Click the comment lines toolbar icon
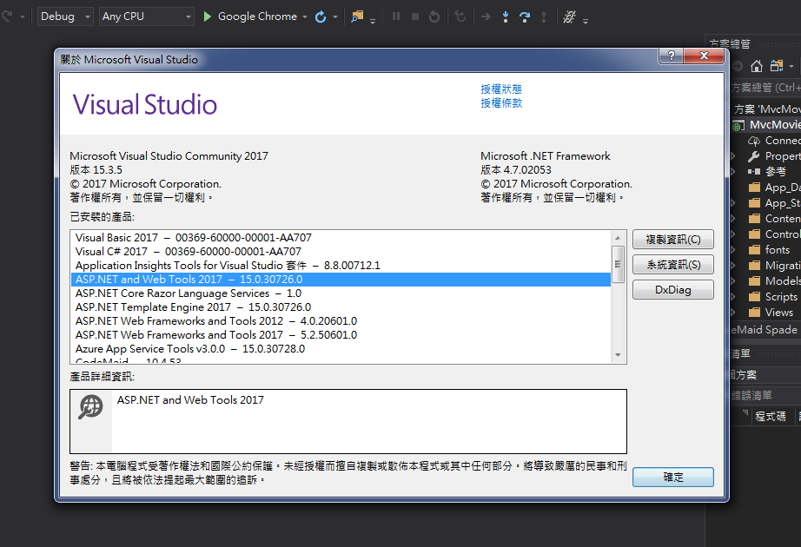 click(x=569, y=16)
